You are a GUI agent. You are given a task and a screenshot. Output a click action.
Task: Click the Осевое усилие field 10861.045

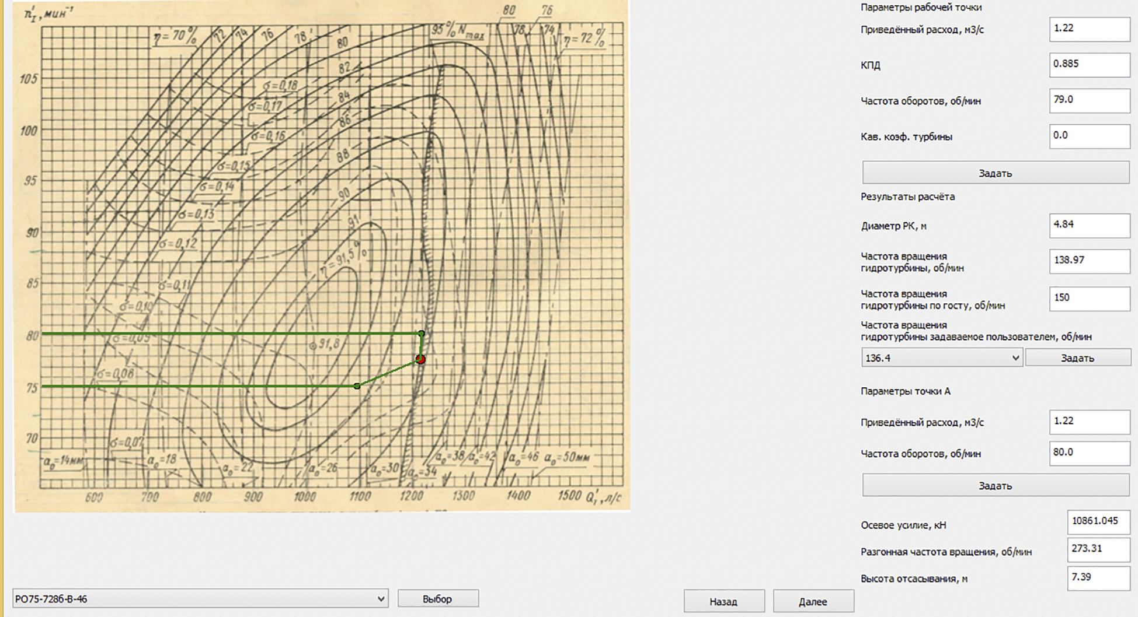[x=1098, y=522]
